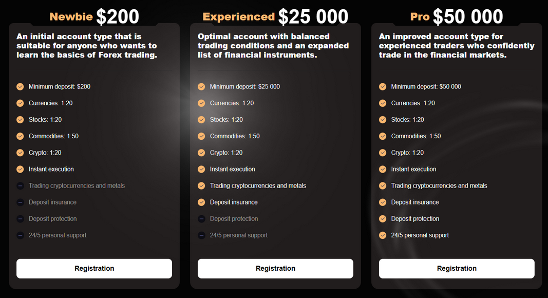Click checkmark beside Pro Minimum deposit $50 000
Image resolution: width=548 pixels, height=298 pixels.
(383, 87)
